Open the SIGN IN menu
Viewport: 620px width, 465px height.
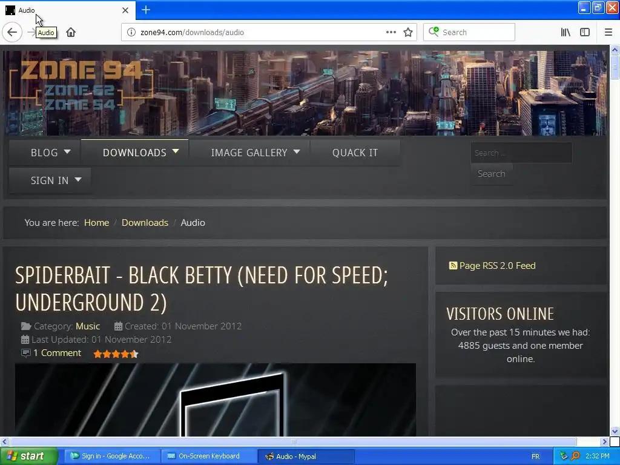[x=50, y=180]
